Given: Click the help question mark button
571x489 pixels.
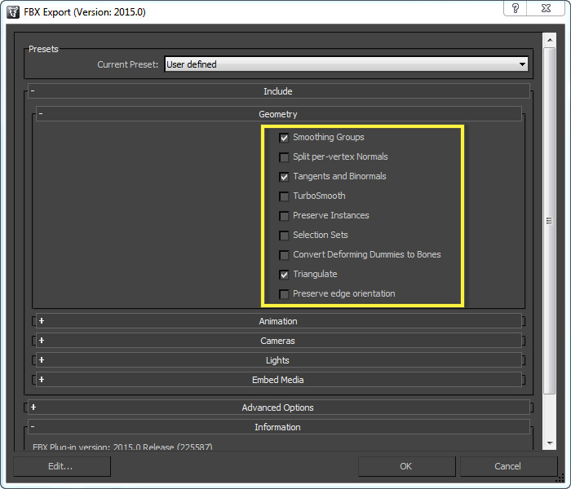Looking at the screenshot, I should 516,9.
